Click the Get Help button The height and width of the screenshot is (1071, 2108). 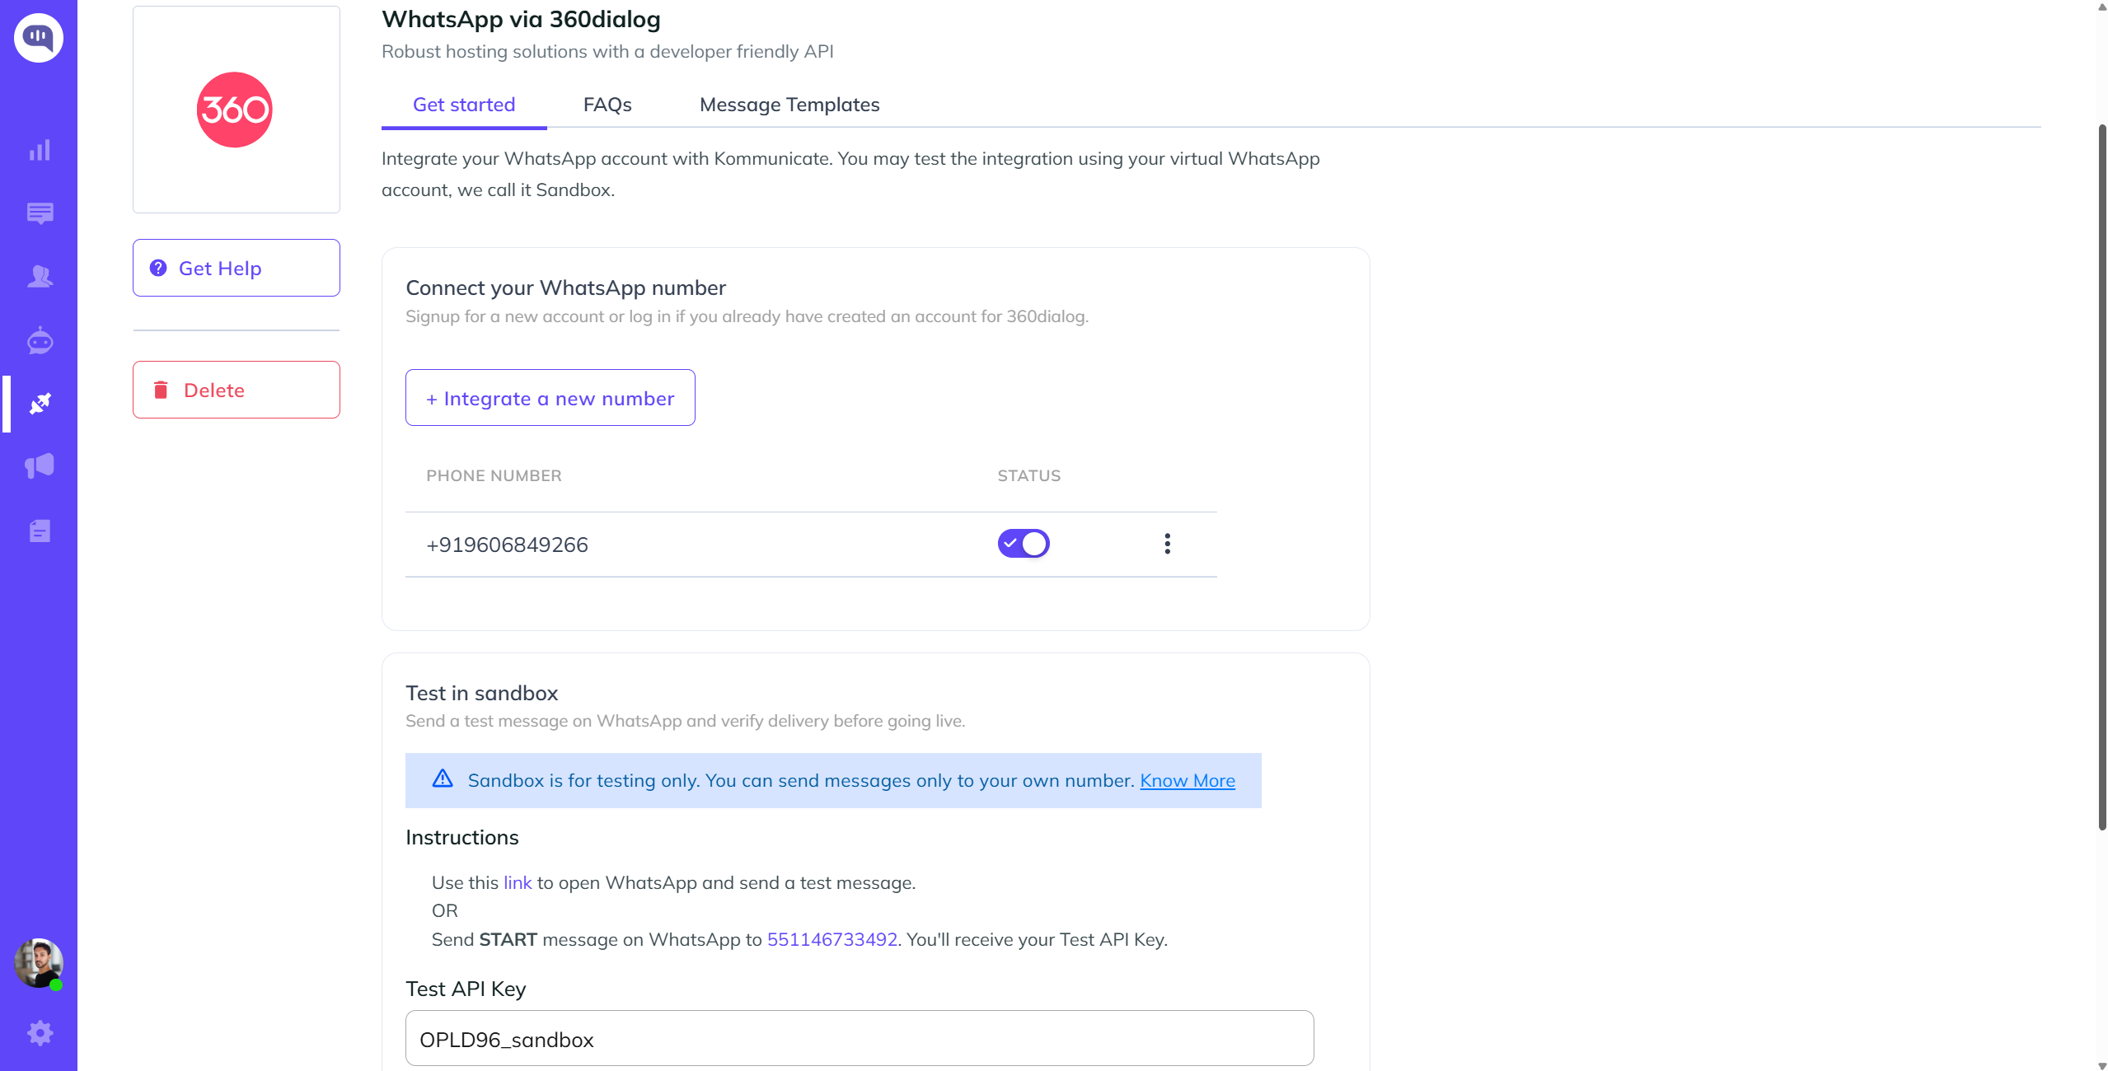click(x=237, y=268)
